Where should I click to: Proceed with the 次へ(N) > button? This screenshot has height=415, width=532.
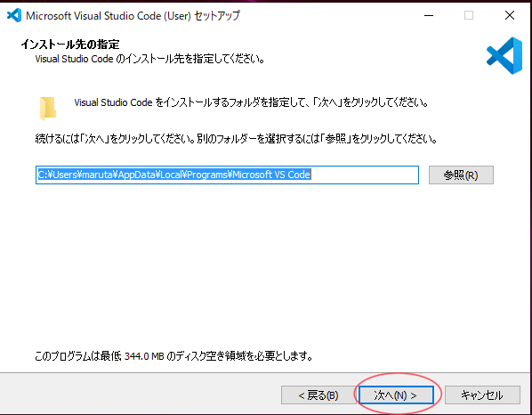click(396, 395)
